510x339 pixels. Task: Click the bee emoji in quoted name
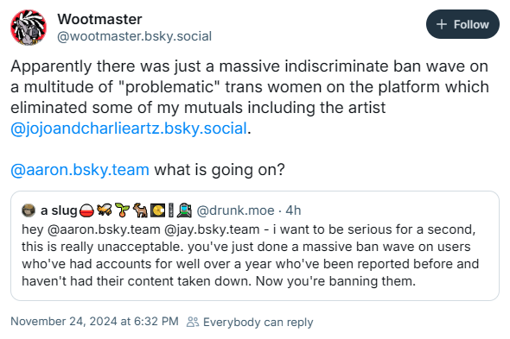[104, 210]
